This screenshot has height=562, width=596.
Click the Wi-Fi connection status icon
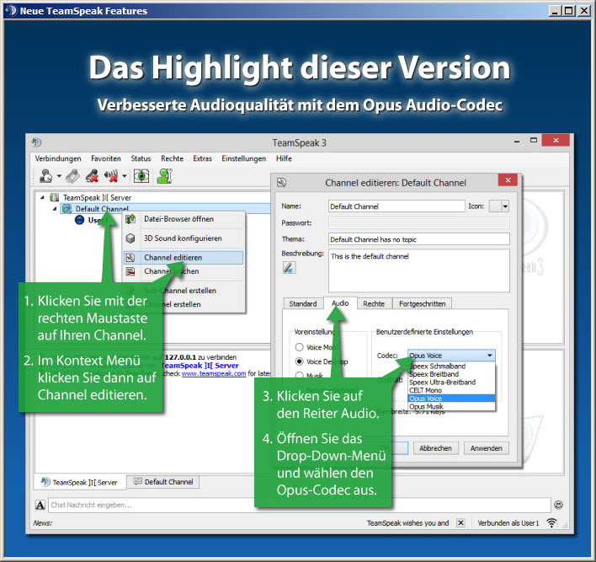[x=551, y=522]
